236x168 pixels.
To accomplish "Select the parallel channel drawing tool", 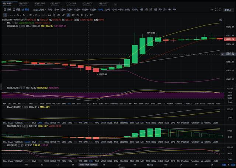I will [18, 15].
